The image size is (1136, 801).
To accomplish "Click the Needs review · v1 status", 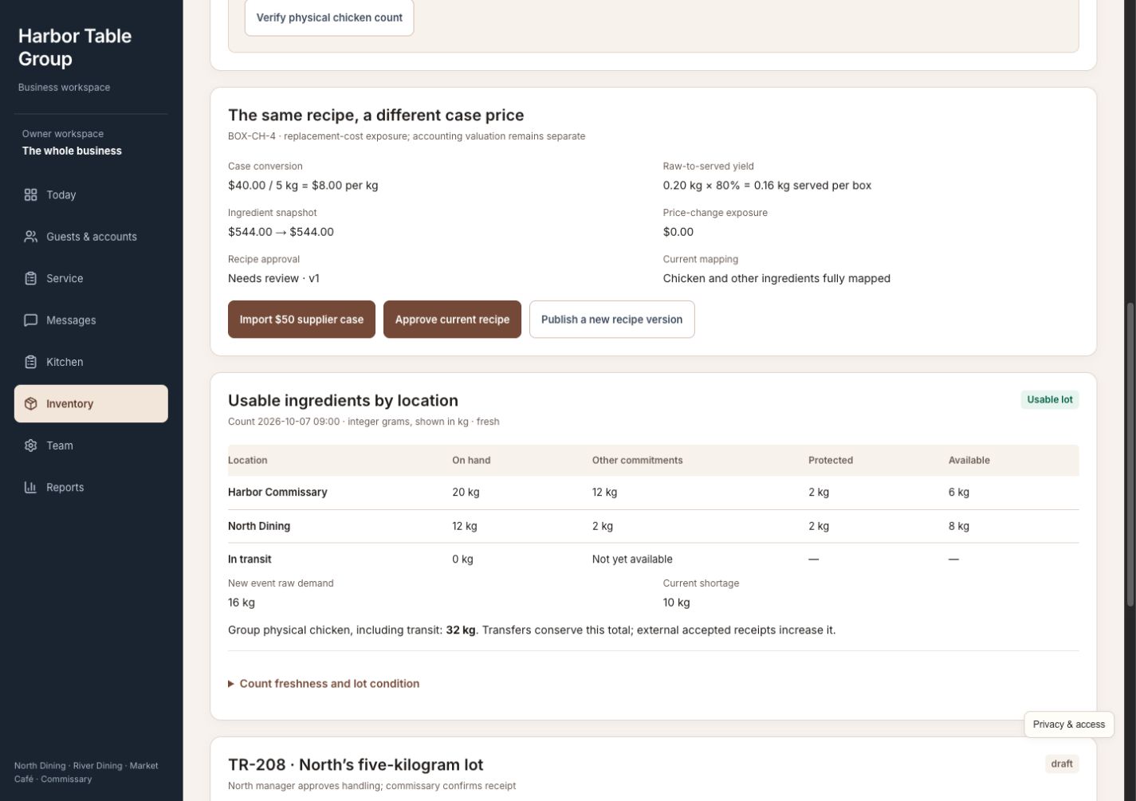I will 273,278.
